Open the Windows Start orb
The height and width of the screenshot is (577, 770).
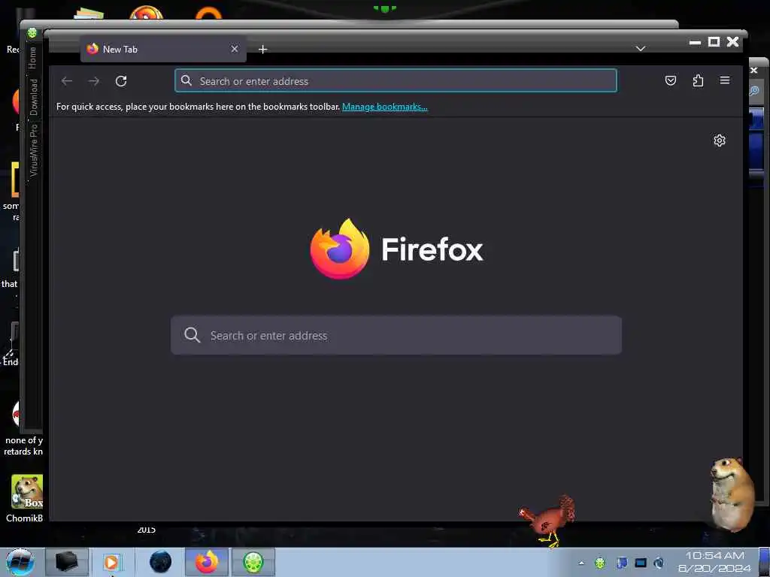point(20,562)
